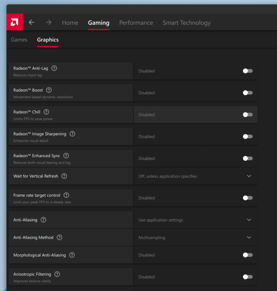
Task: Enable Frame rate target control toggle
Action: coord(248,198)
